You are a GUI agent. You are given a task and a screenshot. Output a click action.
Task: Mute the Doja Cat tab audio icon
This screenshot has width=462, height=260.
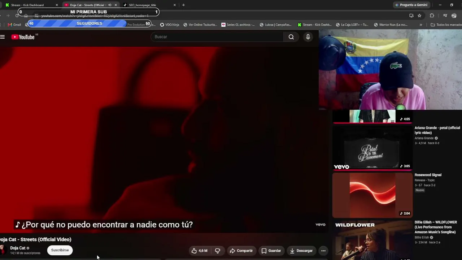point(110,5)
